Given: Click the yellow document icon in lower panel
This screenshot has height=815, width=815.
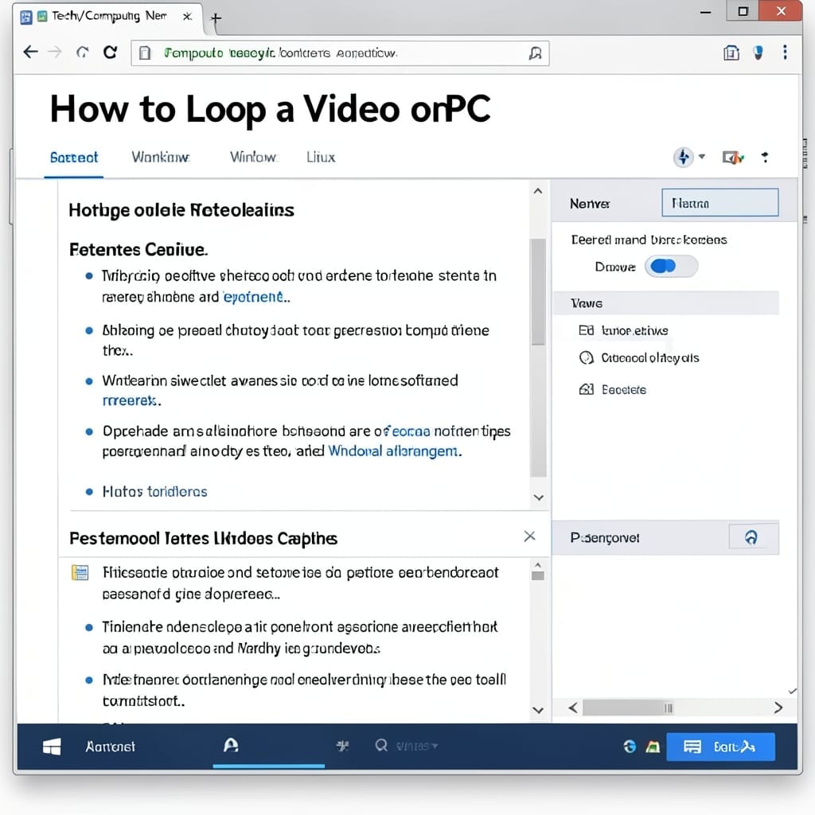Looking at the screenshot, I should [x=80, y=572].
